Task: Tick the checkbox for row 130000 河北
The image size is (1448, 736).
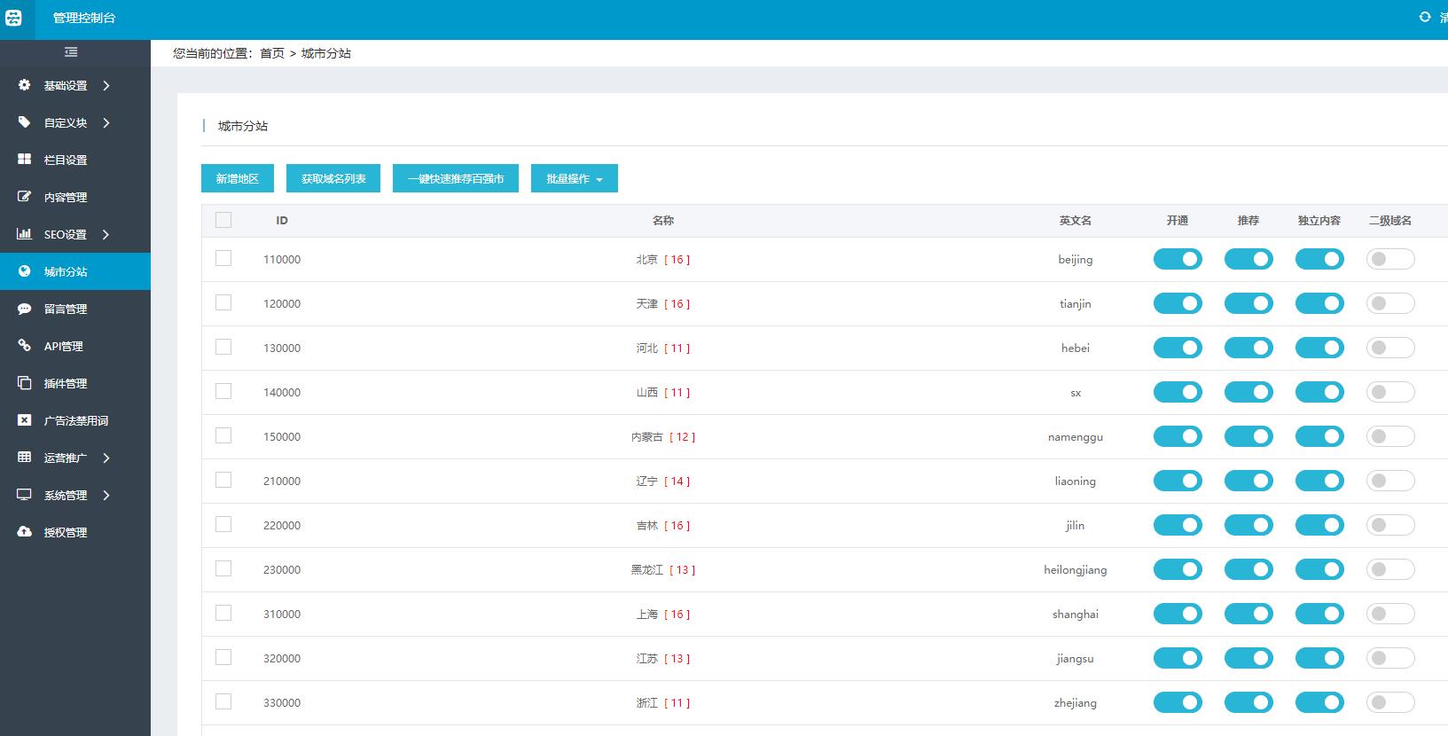Action: pyautogui.click(x=223, y=347)
